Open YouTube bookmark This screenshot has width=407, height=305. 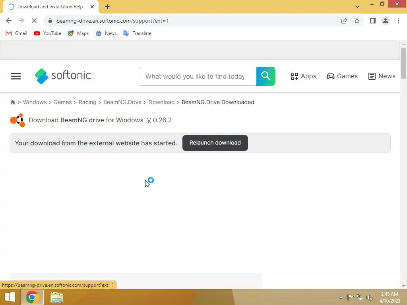[48, 33]
